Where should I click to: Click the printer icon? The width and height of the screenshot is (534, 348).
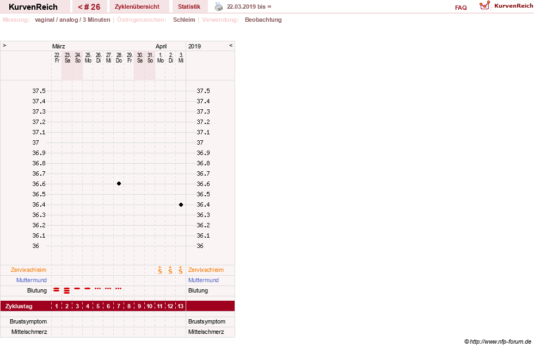coord(219,7)
